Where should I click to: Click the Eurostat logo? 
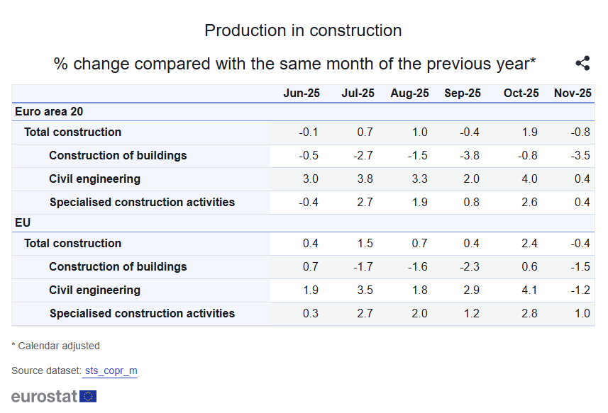coord(54,396)
